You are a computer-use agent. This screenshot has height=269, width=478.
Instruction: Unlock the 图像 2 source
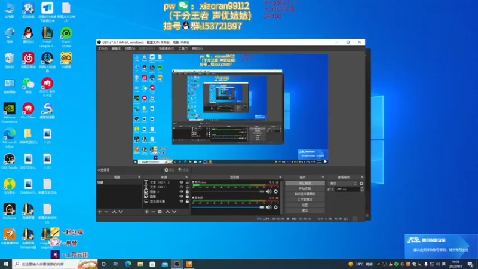pos(187,192)
